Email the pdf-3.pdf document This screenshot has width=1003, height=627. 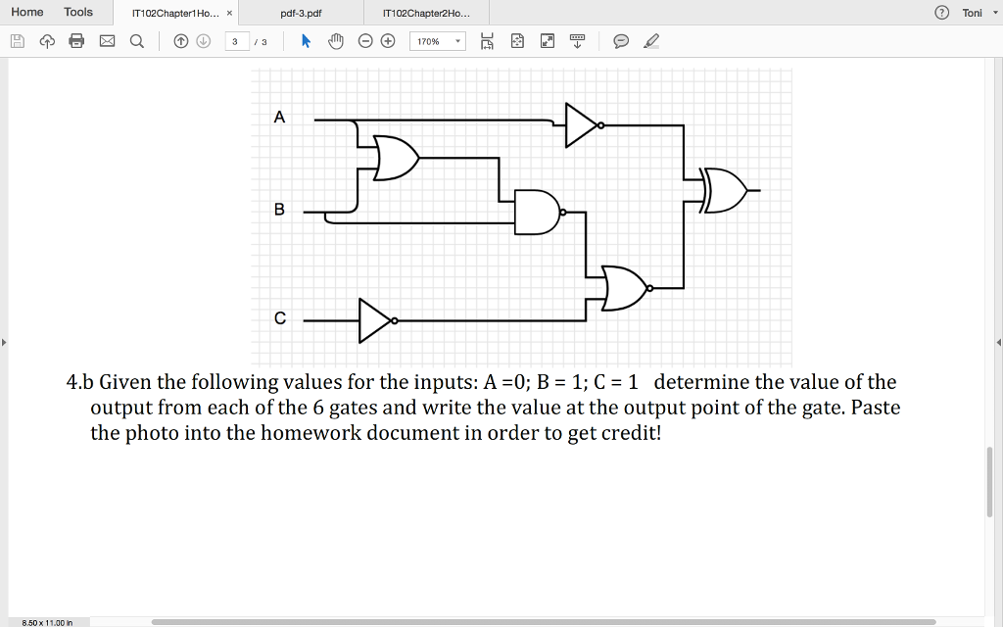pyautogui.click(x=108, y=40)
